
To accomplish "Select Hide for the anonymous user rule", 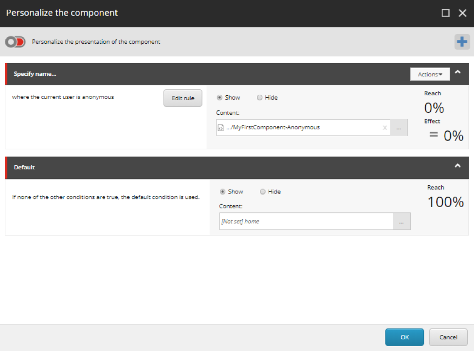I will pos(260,98).
